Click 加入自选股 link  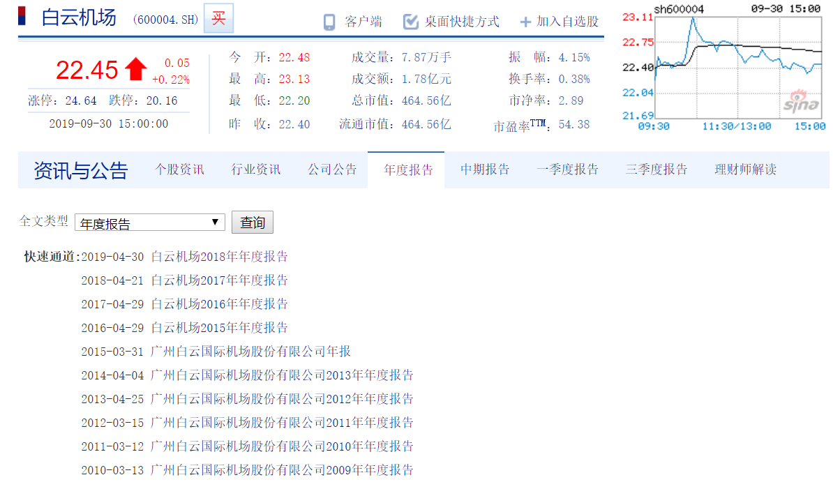(x=567, y=22)
